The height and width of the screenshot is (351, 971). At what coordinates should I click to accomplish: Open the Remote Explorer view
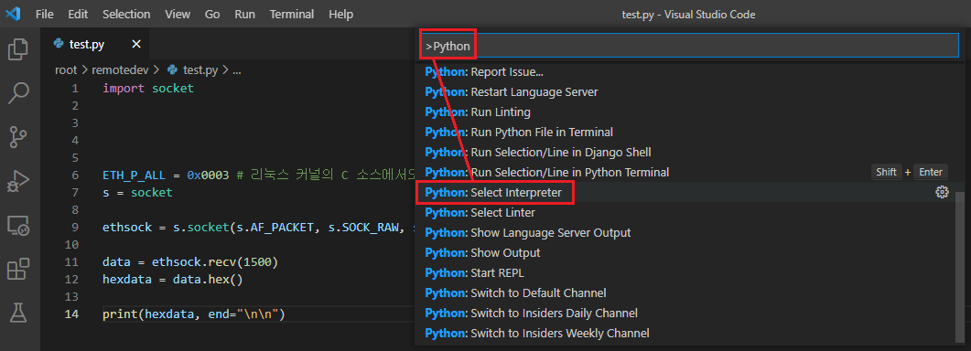coord(18,226)
